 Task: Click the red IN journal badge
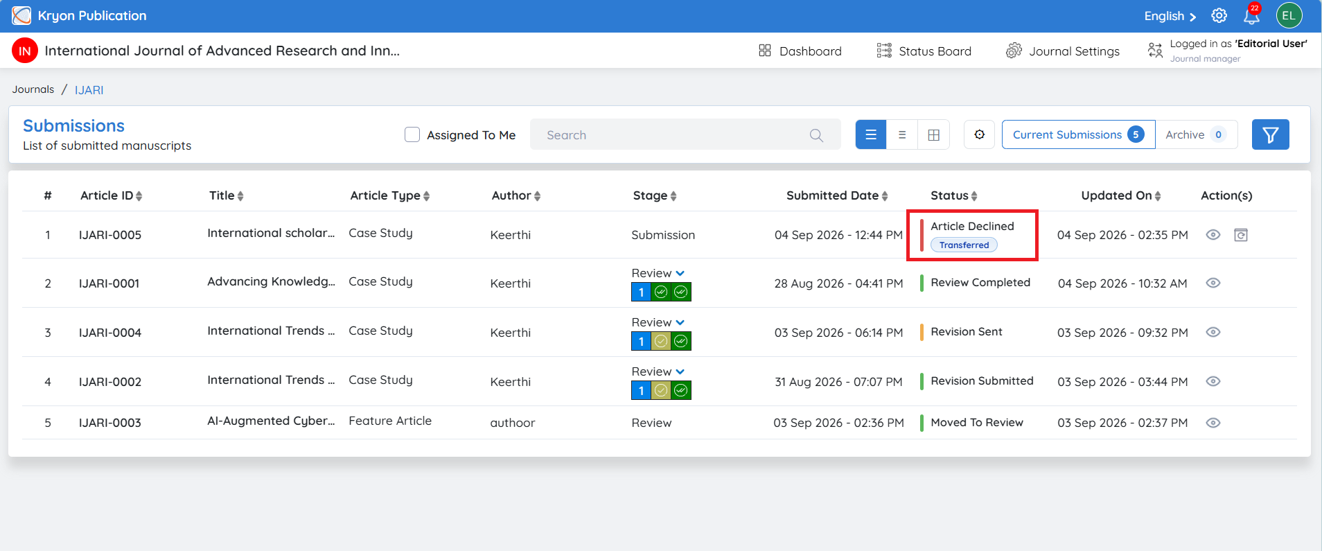[25, 51]
